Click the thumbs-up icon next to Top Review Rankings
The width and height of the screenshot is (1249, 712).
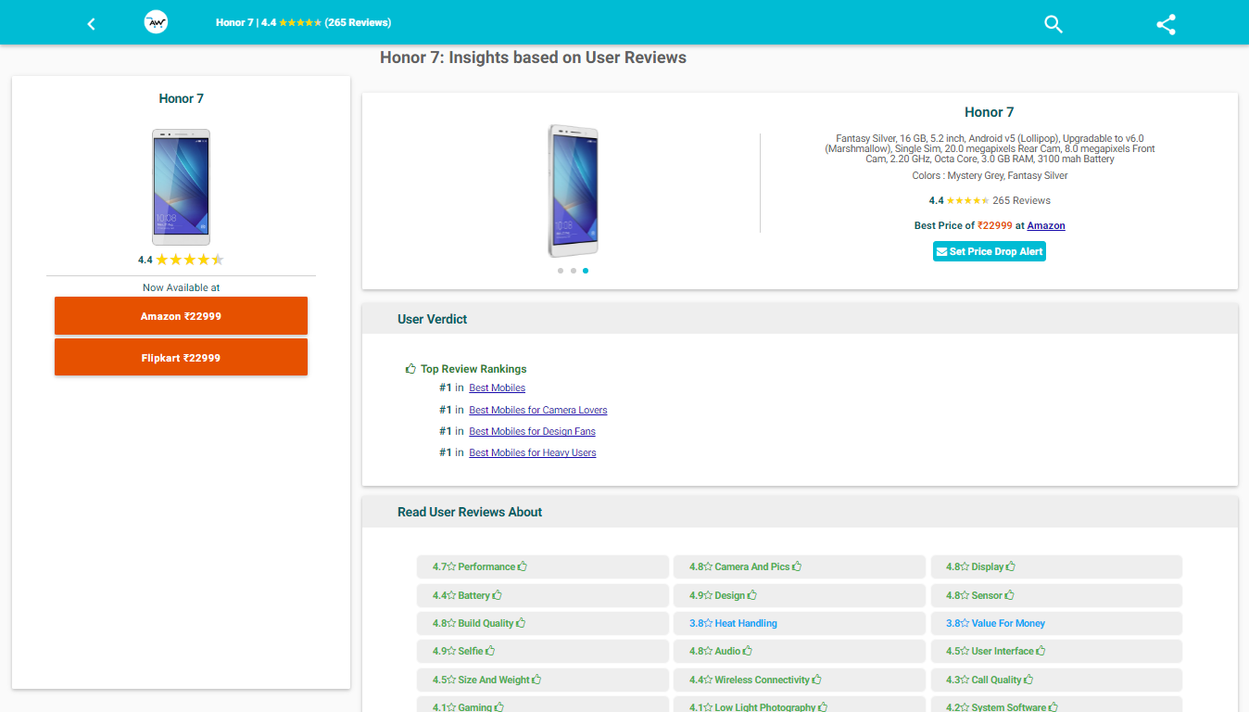pos(410,369)
